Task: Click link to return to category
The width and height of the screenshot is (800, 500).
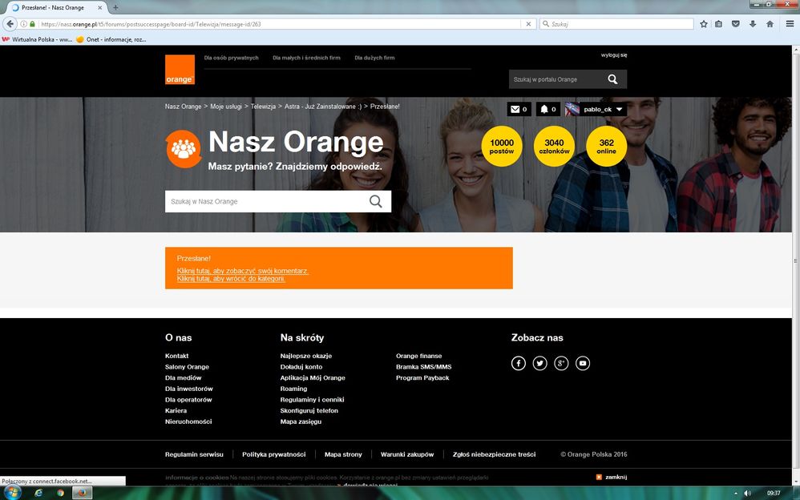Action: click(231, 279)
